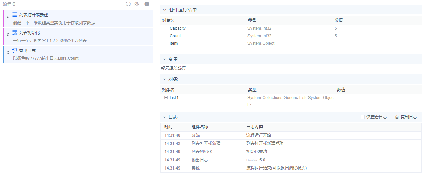Screen dimensions: 425x176
Task: Click the Capacity row in results
Action: click(291, 28)
